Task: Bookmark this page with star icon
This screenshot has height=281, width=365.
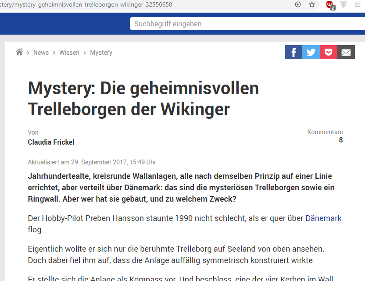Action: (x=312, y=4)
